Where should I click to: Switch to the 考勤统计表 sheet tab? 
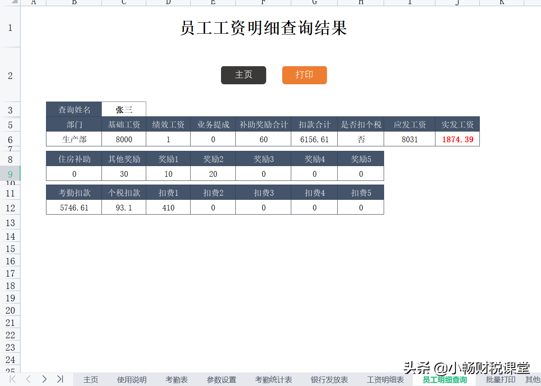tap(273, 379)
